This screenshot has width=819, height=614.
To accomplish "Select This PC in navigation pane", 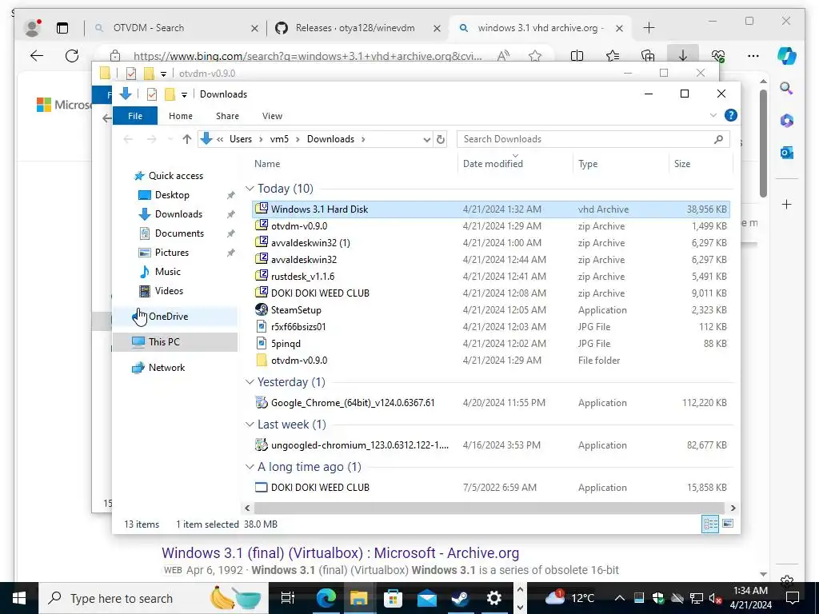I will click(175, 342).
